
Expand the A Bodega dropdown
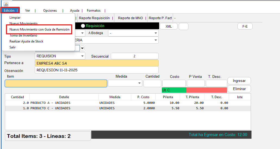pos(133,33)
